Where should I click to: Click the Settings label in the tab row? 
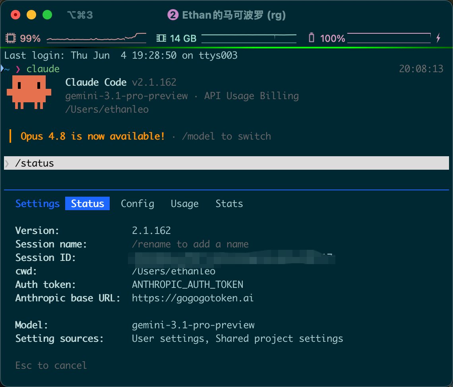(37, 203)
